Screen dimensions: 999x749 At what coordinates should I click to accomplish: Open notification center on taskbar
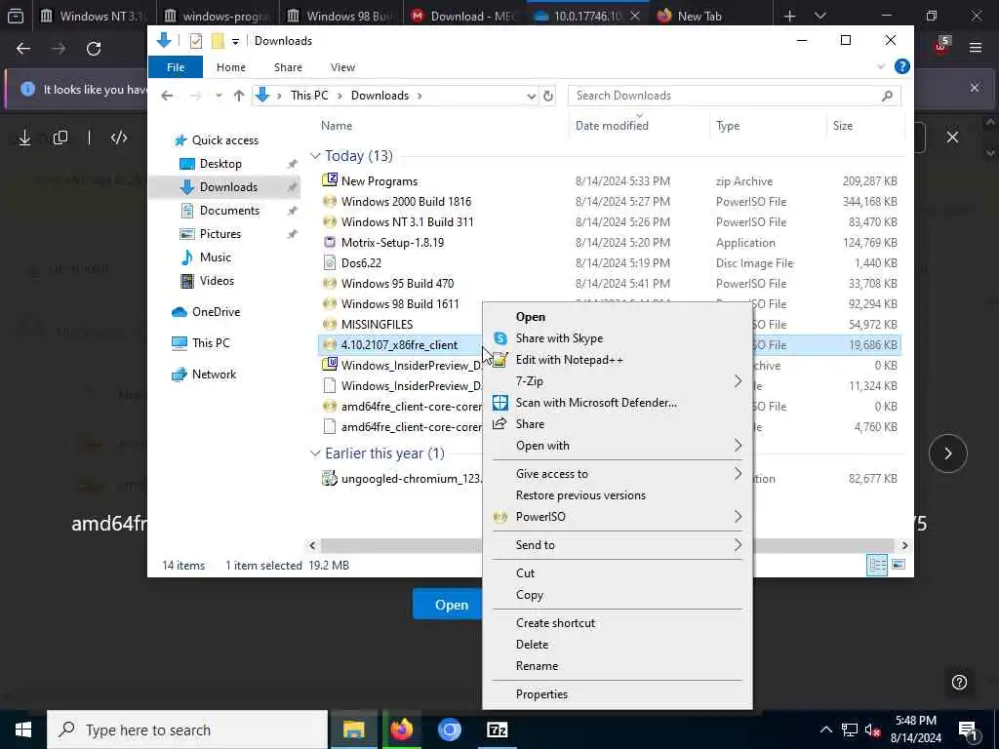(968, 729)
